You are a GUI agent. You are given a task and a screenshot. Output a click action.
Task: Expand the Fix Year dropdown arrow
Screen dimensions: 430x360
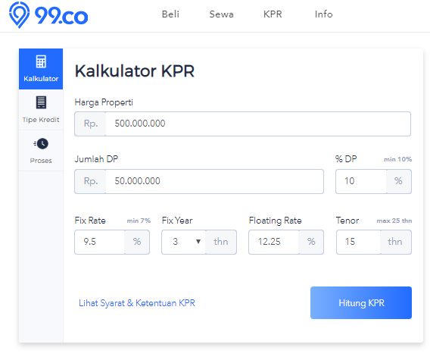[198, 242]
